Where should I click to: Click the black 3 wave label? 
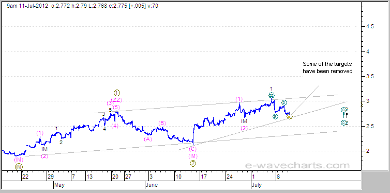click(104, 114)
